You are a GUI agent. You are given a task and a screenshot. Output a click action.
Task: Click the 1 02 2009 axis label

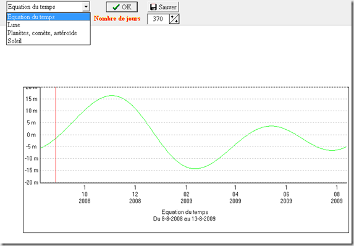point(186,194)
